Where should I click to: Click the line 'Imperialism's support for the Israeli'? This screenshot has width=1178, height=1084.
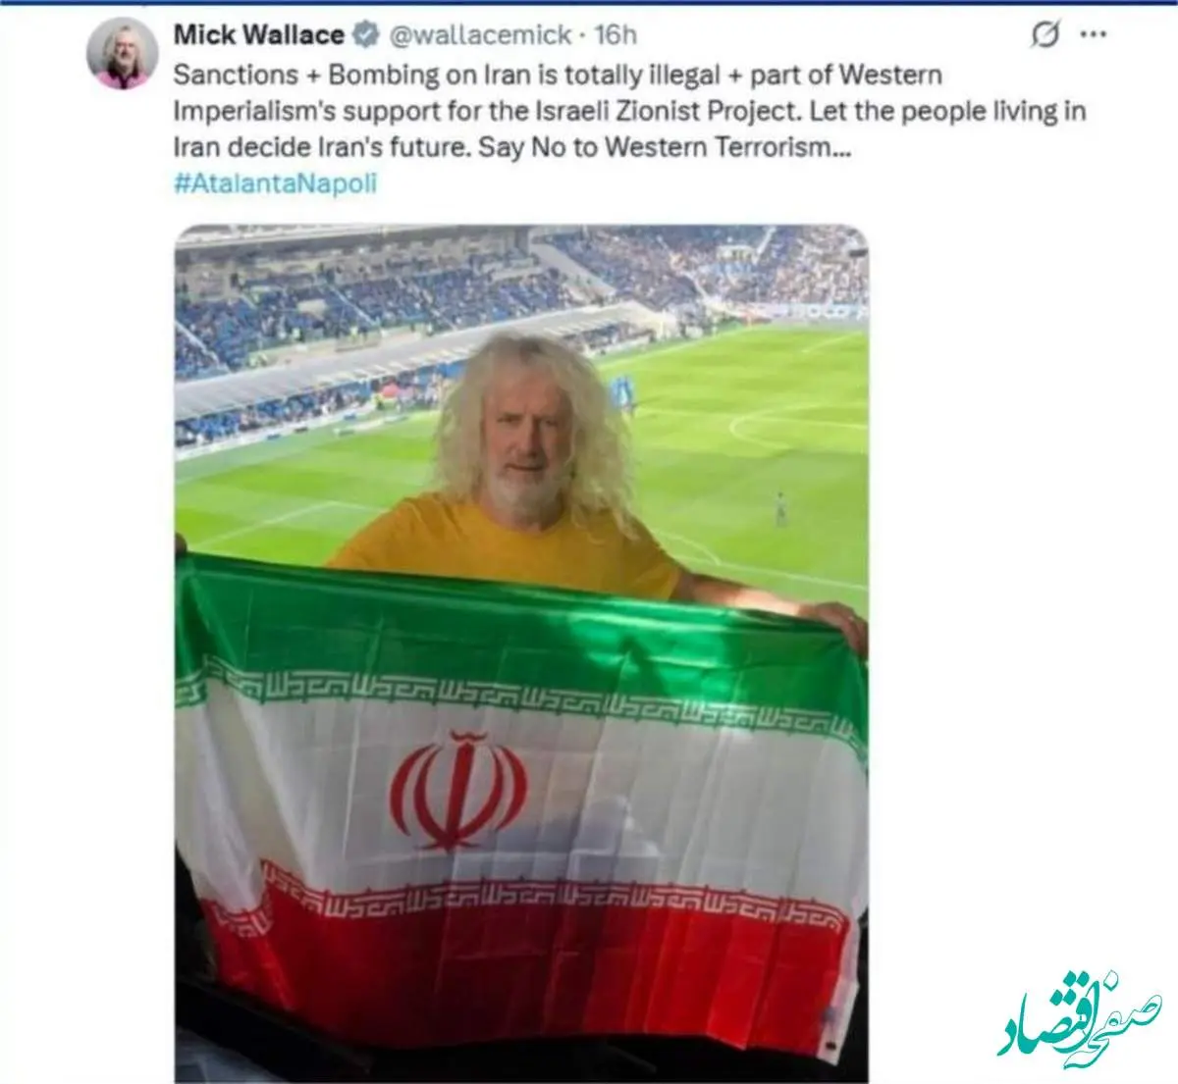pyautogui.click(x=630, y=111)
